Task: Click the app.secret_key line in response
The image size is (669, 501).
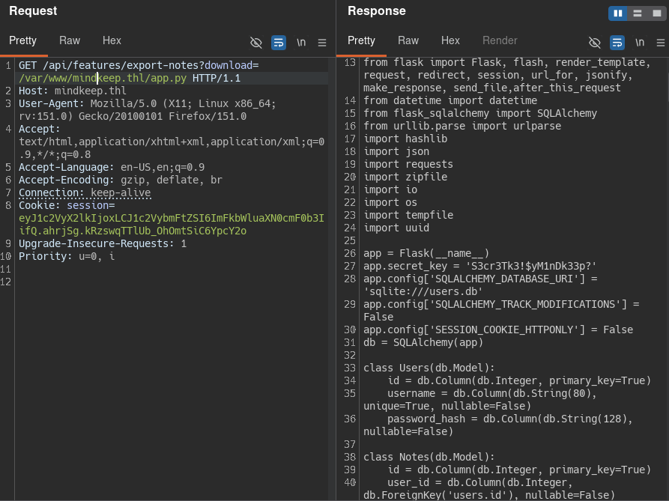Action: tap(480, 266)
